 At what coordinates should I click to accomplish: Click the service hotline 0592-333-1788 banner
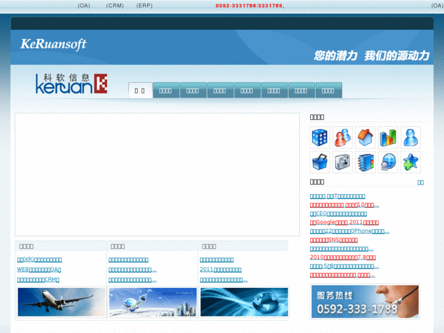(365, 302)
